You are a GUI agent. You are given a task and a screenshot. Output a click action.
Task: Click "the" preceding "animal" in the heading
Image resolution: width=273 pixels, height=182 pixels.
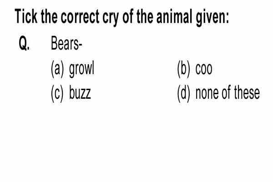(x=145, y=16)
